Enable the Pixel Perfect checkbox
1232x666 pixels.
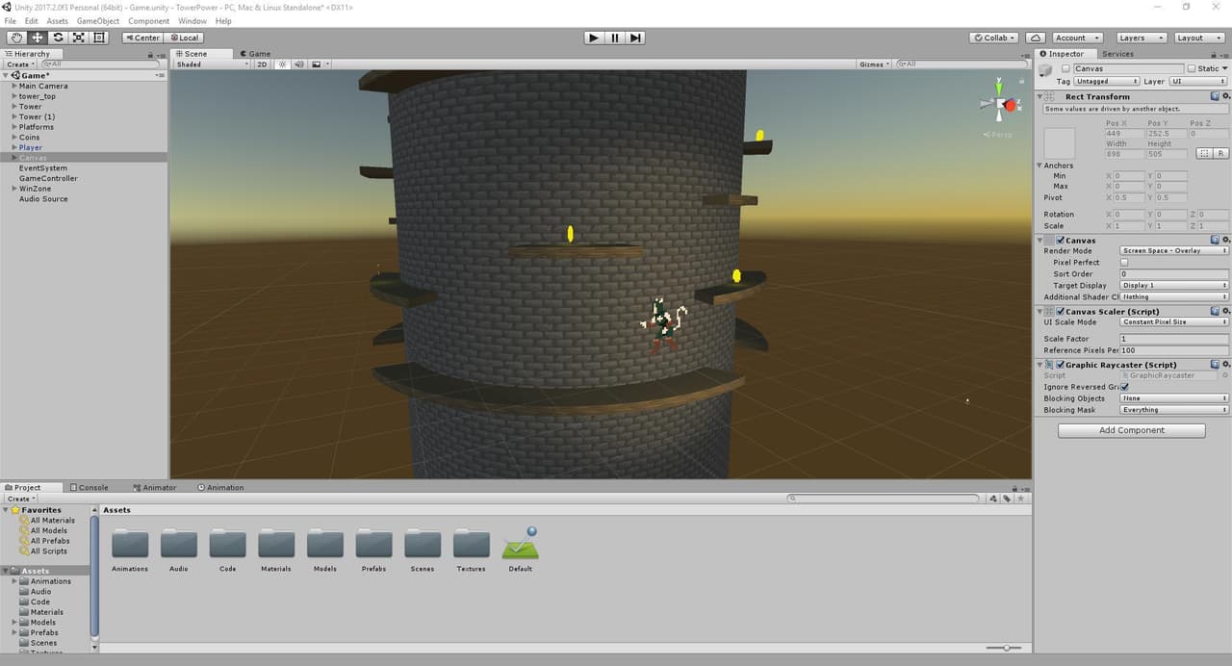[x=1124, y=262]
